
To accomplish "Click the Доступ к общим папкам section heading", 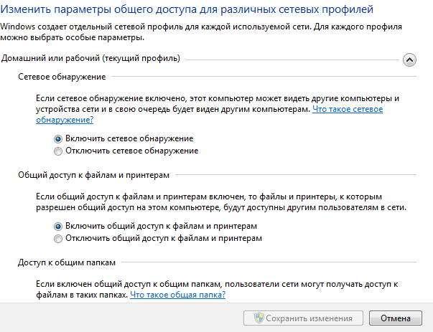I will tap(67, 262).
